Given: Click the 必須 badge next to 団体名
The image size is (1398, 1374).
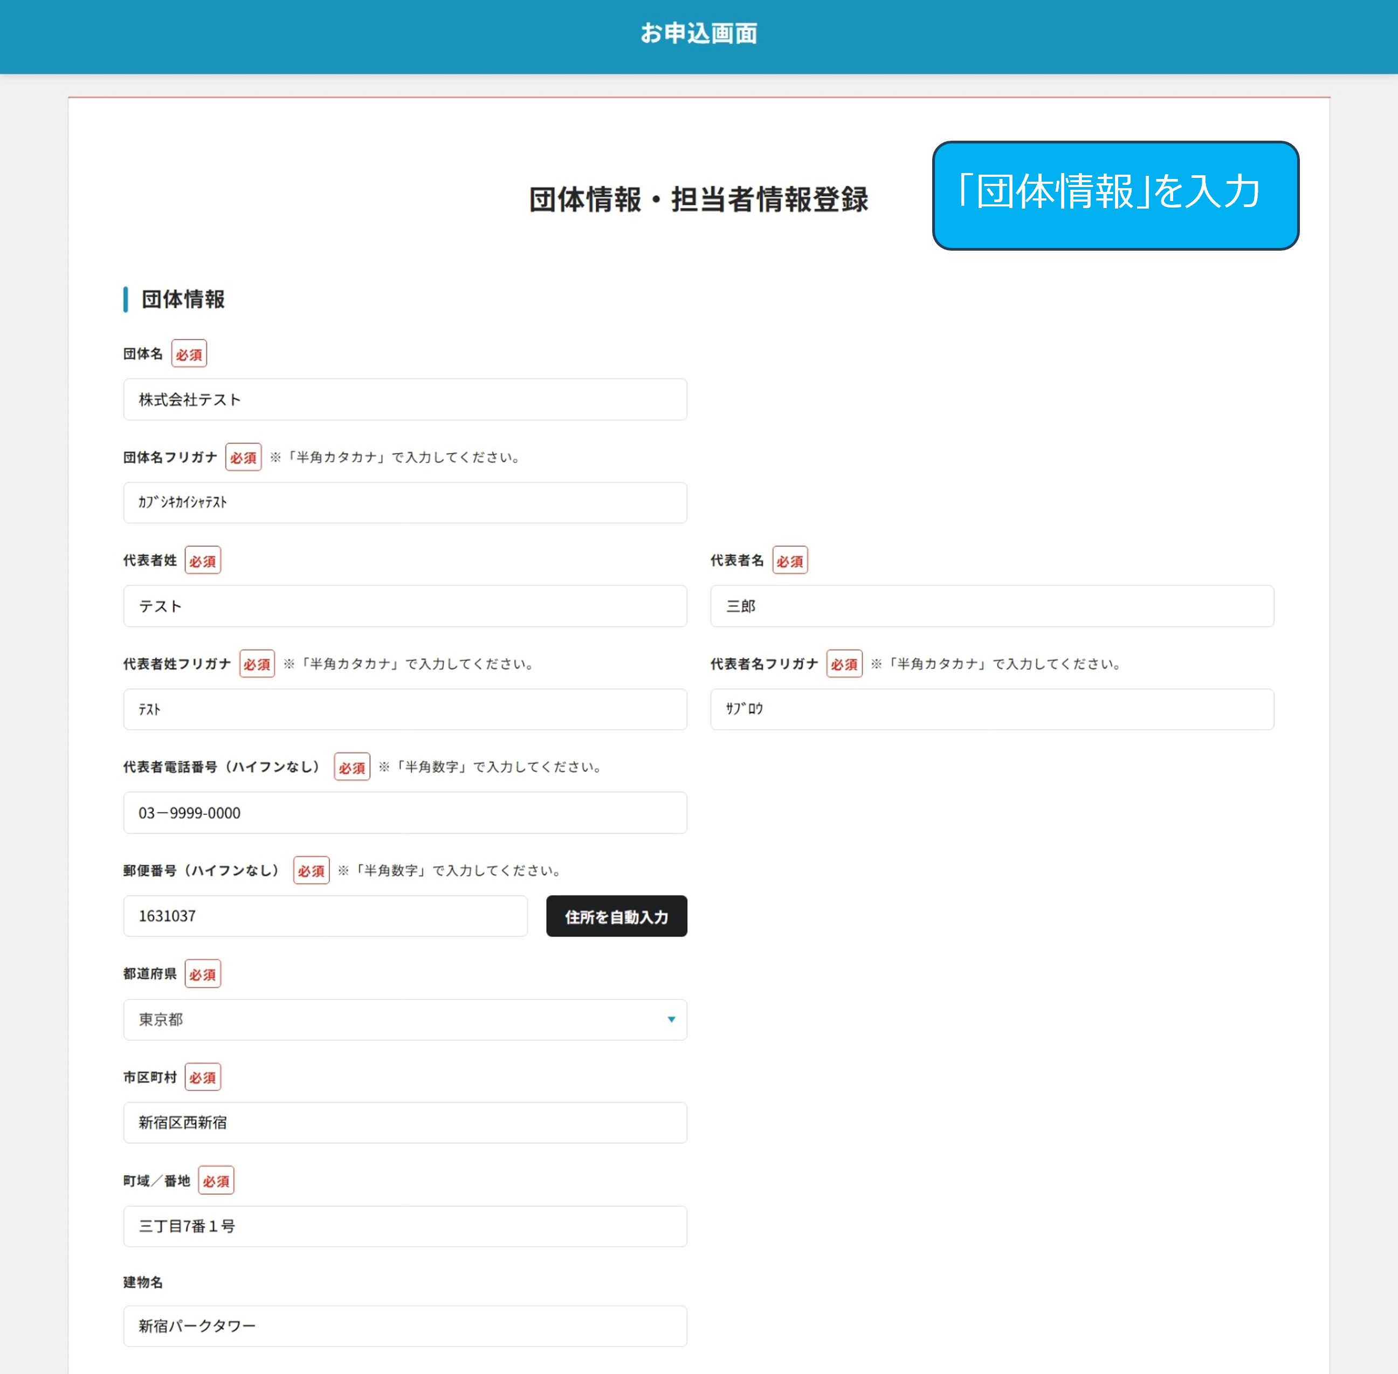Looking at the screenshot, I should (x=189, y=354).
